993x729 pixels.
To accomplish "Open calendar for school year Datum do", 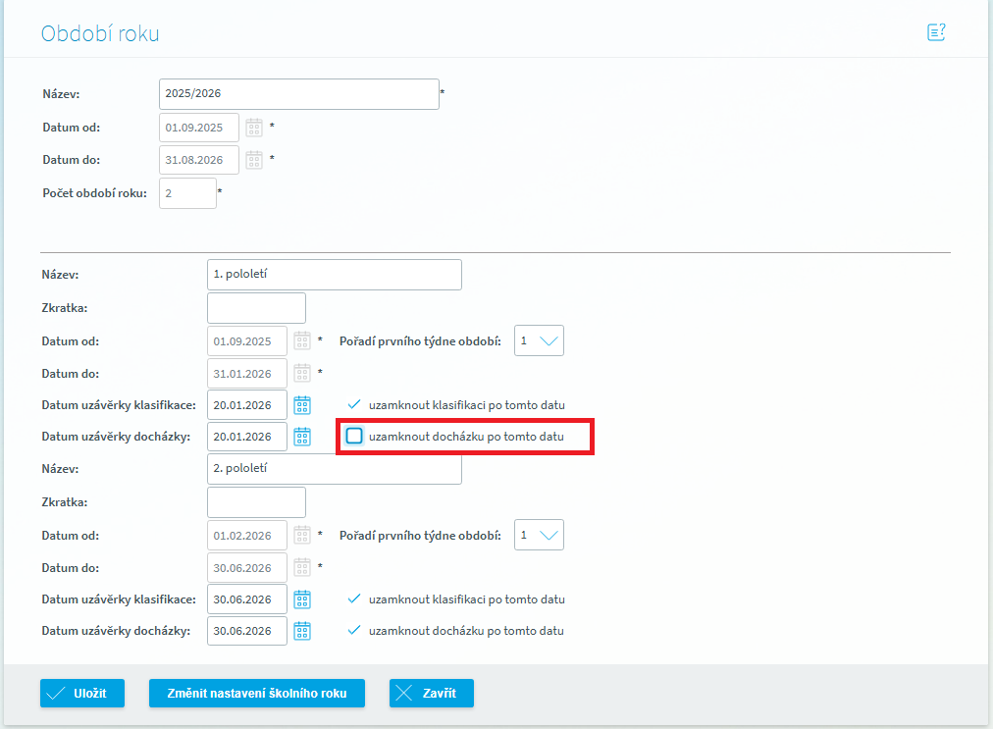I will click(254, 159).
